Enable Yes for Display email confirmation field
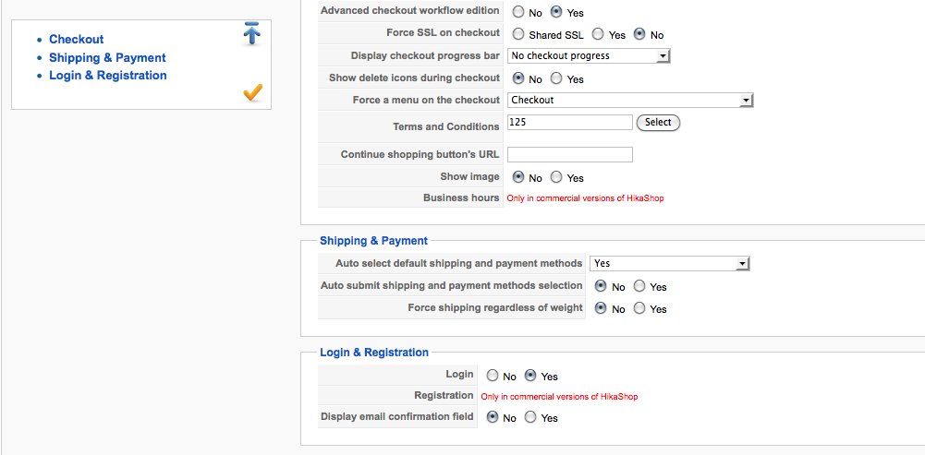This screenshot has width=925, height=455. tap(530, 417)
